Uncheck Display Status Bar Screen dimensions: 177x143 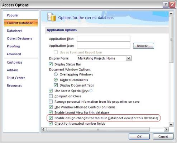coord(51,64)
